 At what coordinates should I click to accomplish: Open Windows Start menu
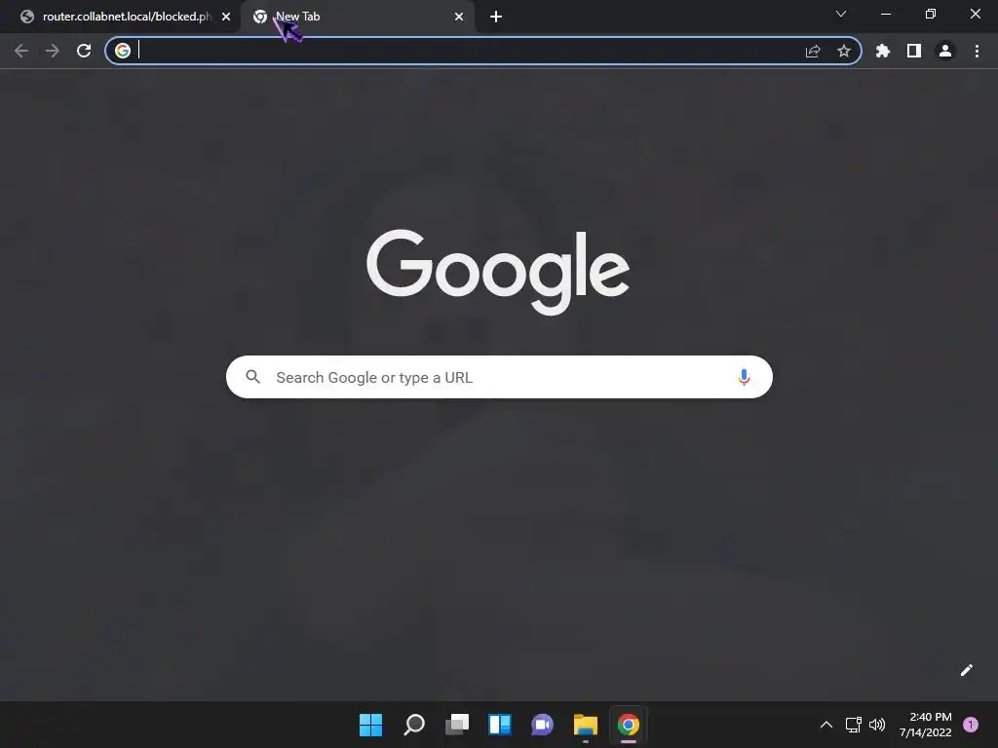click(370, 725)
